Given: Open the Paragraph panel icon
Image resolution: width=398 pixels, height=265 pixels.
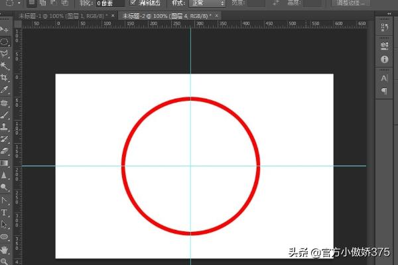Looking at the screenshot, I should tap(384, 91).
